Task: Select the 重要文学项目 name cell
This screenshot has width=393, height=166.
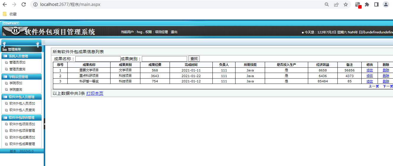Action: (x=89, y=70)
